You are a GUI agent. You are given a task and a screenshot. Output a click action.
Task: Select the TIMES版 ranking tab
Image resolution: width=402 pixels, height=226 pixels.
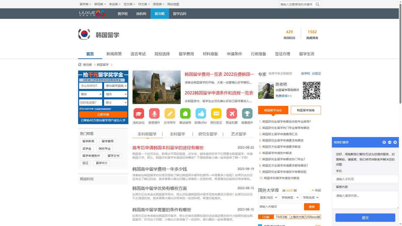(281, 217)
